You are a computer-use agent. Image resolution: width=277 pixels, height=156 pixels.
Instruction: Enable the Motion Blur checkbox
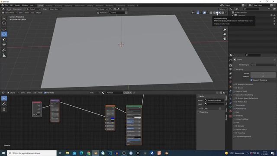point(236,102)
